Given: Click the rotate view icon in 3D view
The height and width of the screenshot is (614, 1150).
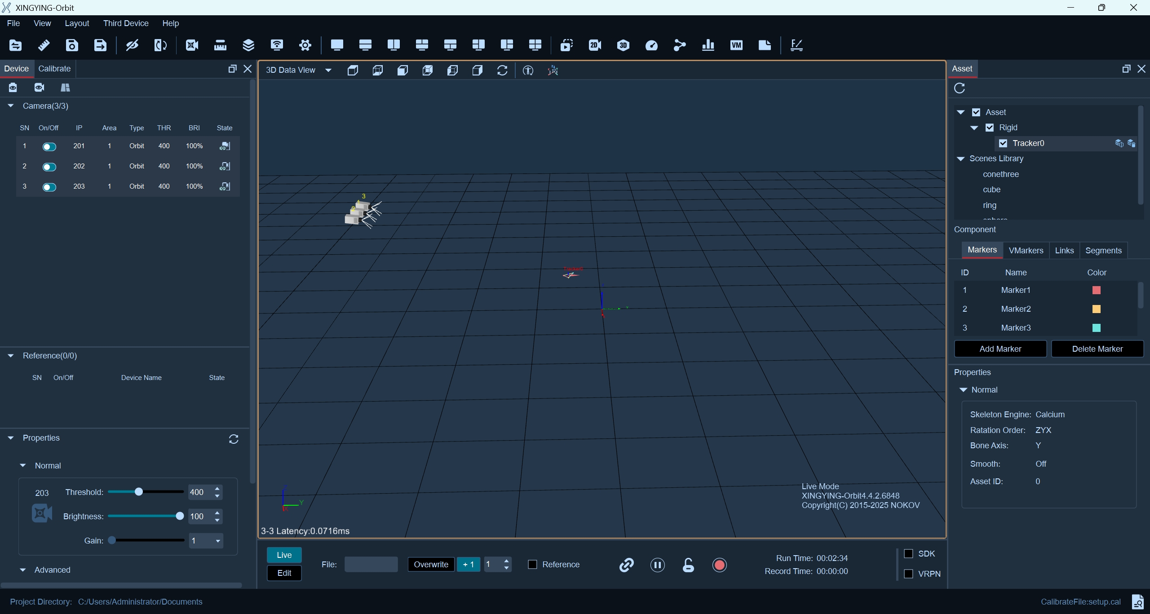Looking at the screenshot, I should tap(502, 71).
